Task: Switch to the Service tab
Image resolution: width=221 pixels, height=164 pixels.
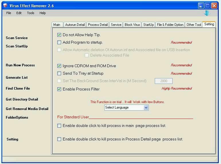Action: click(x=116, y=25)
